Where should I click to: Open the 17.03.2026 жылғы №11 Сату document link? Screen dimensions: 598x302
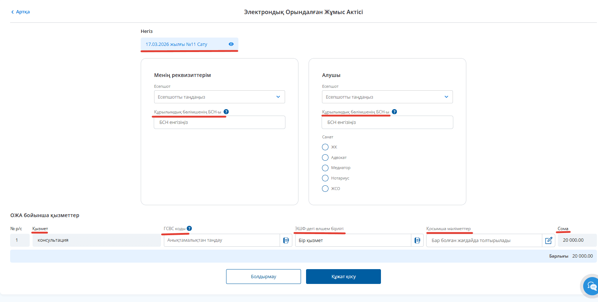pyautogui.click(x=177, y=44)
